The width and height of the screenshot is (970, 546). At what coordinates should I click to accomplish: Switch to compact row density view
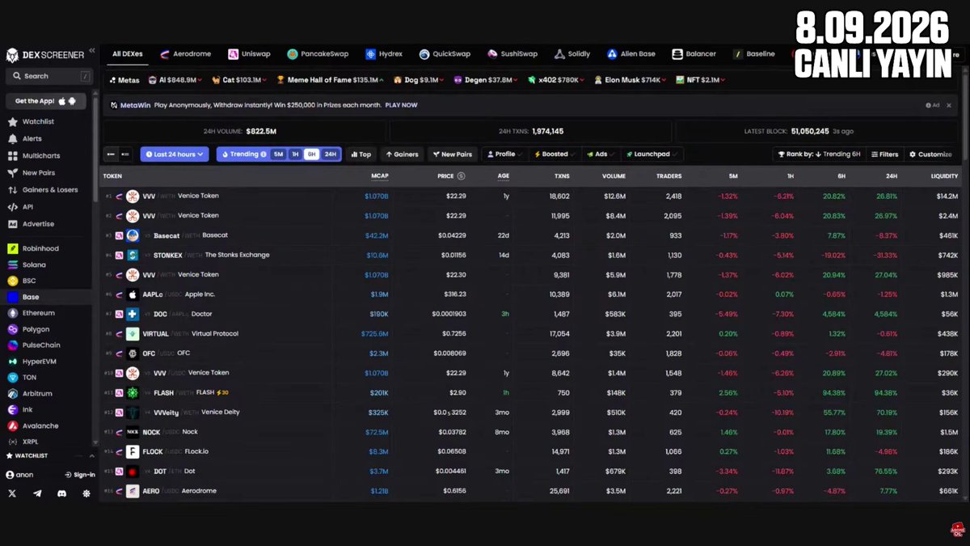pyautogui.click(x=112, y=154)
